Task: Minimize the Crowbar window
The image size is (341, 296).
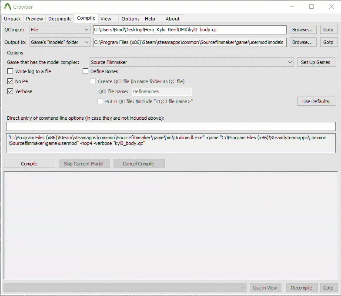Action: pos(292,7)
